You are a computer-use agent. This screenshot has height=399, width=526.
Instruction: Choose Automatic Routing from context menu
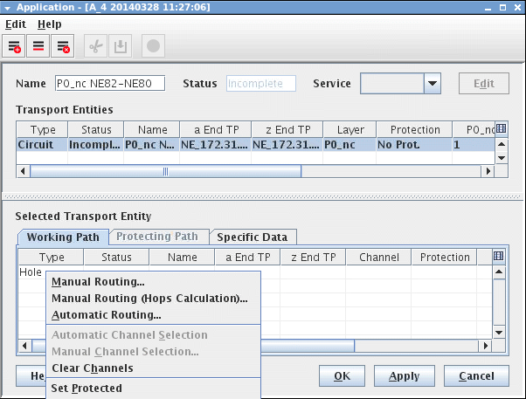[x=107, y=314]
